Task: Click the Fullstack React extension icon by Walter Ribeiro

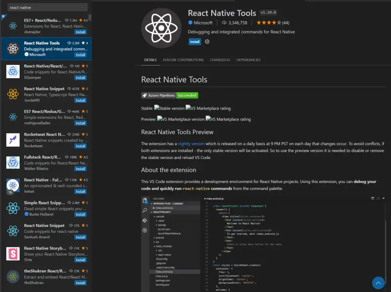Action: point(13,162)
